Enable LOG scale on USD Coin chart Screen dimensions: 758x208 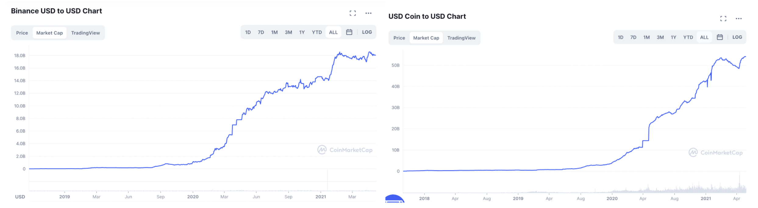(737, 37)
